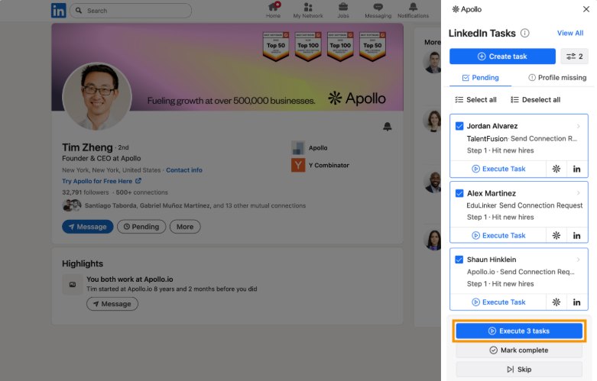Open Notifications in the navbar
The image size is (597, 381).
[x=413, y=10]
